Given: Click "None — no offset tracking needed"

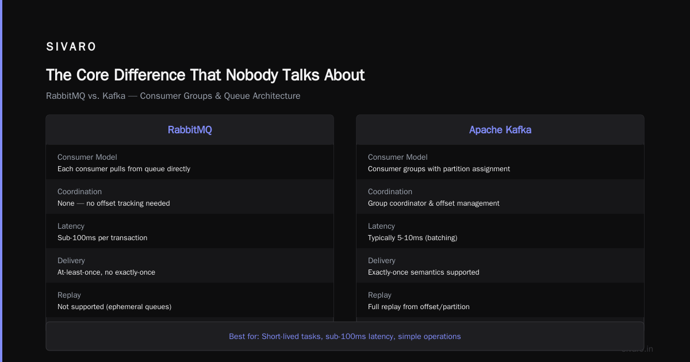Looking at the screenshot, I should 114,203.
